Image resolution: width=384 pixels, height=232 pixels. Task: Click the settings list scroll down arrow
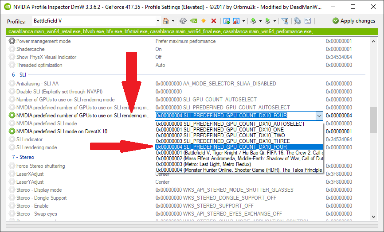(x=373, y=217)
